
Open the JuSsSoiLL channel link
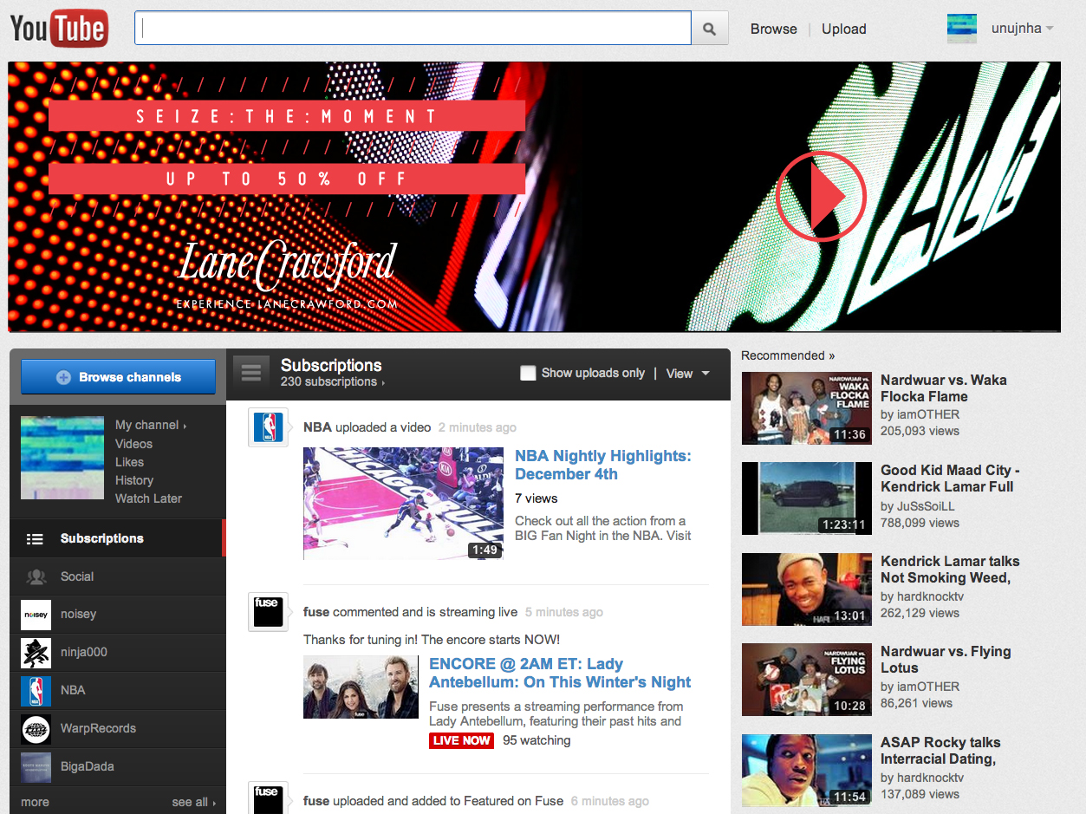point(925,506)
